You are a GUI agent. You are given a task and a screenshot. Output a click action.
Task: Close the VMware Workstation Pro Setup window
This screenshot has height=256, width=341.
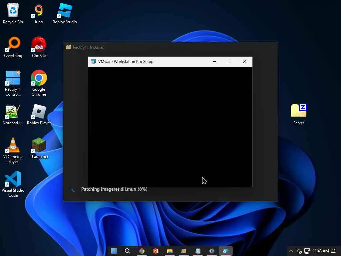click(x=245, y=62)
